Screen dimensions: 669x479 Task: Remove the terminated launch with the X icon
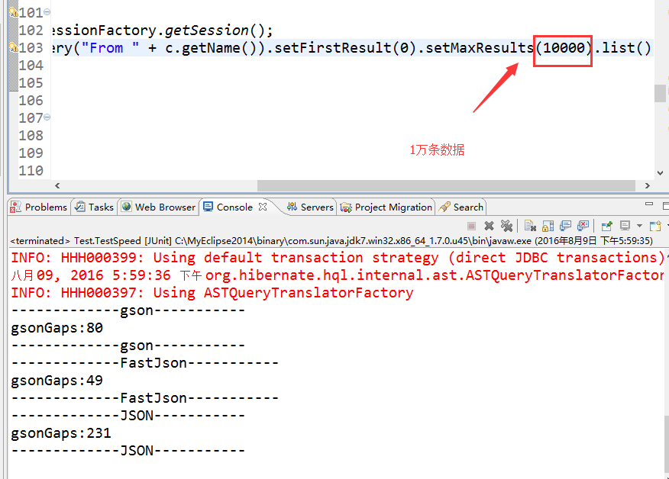[489, 226]
